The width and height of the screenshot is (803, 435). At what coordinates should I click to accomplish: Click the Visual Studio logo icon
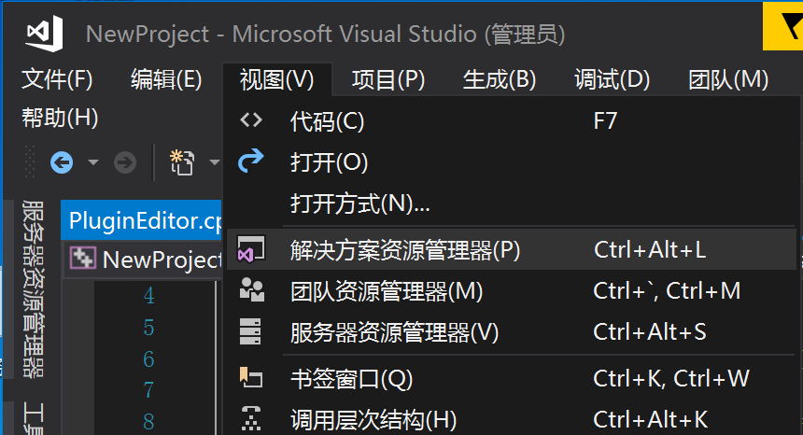tap(44, 34)
